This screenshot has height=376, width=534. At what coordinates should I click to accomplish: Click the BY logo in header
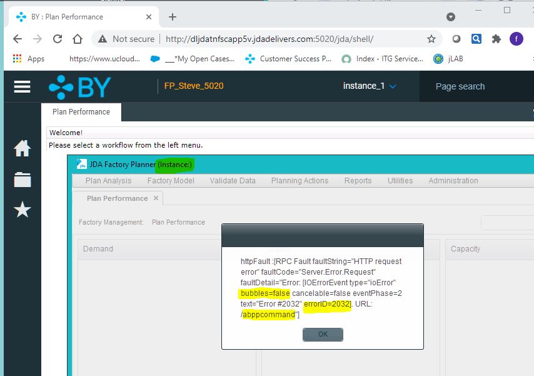[79, 87]
